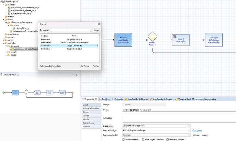Image resolution: width=236 pixels, height=141 pixels.
Task: Open Visualização de Mecanismos Customizados view
Action: 197,99
